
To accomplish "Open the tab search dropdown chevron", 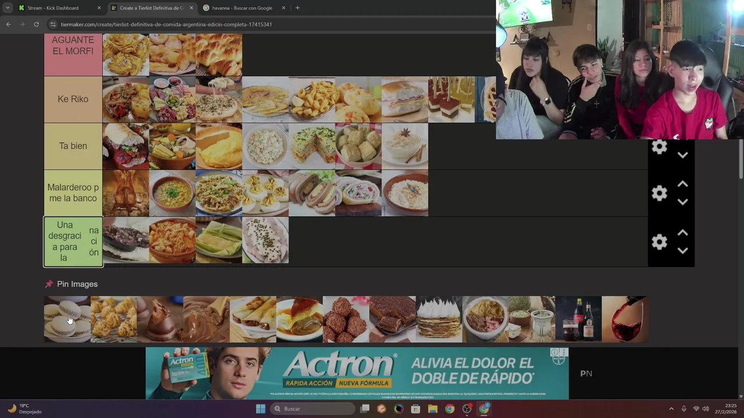I will [x=7, y=8].
